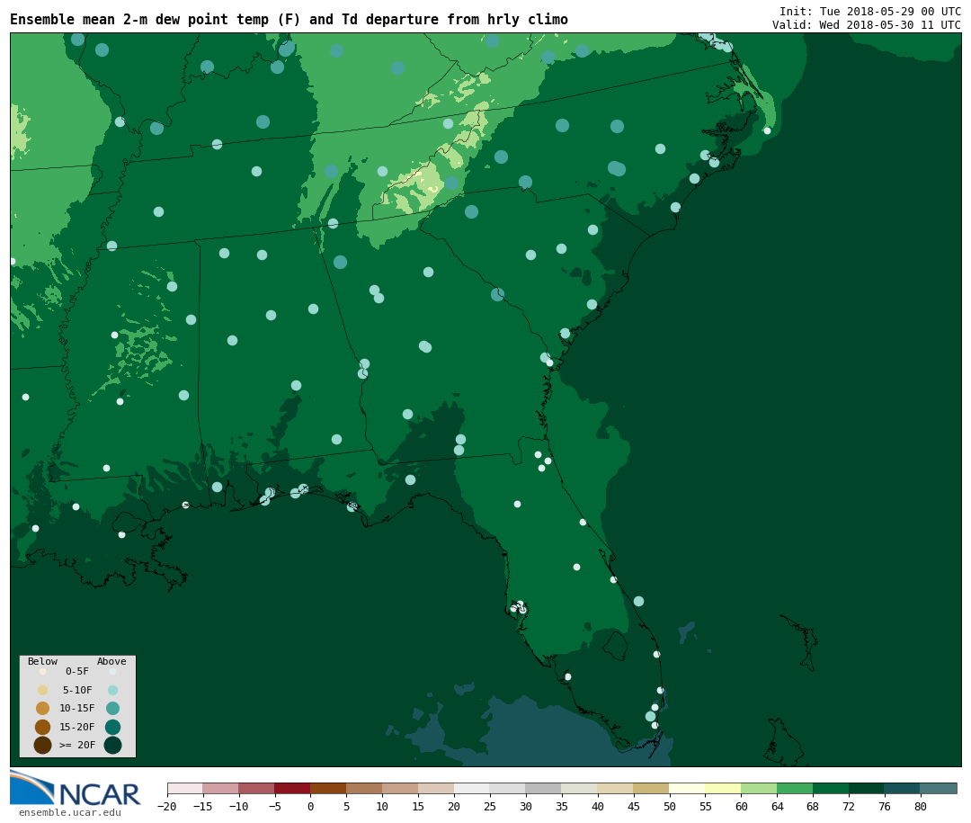Click the 'Init: Tue 2018-05-29 00 UTC' text
971x823 pixels.
pyautogui.click(x=870, y=11)
